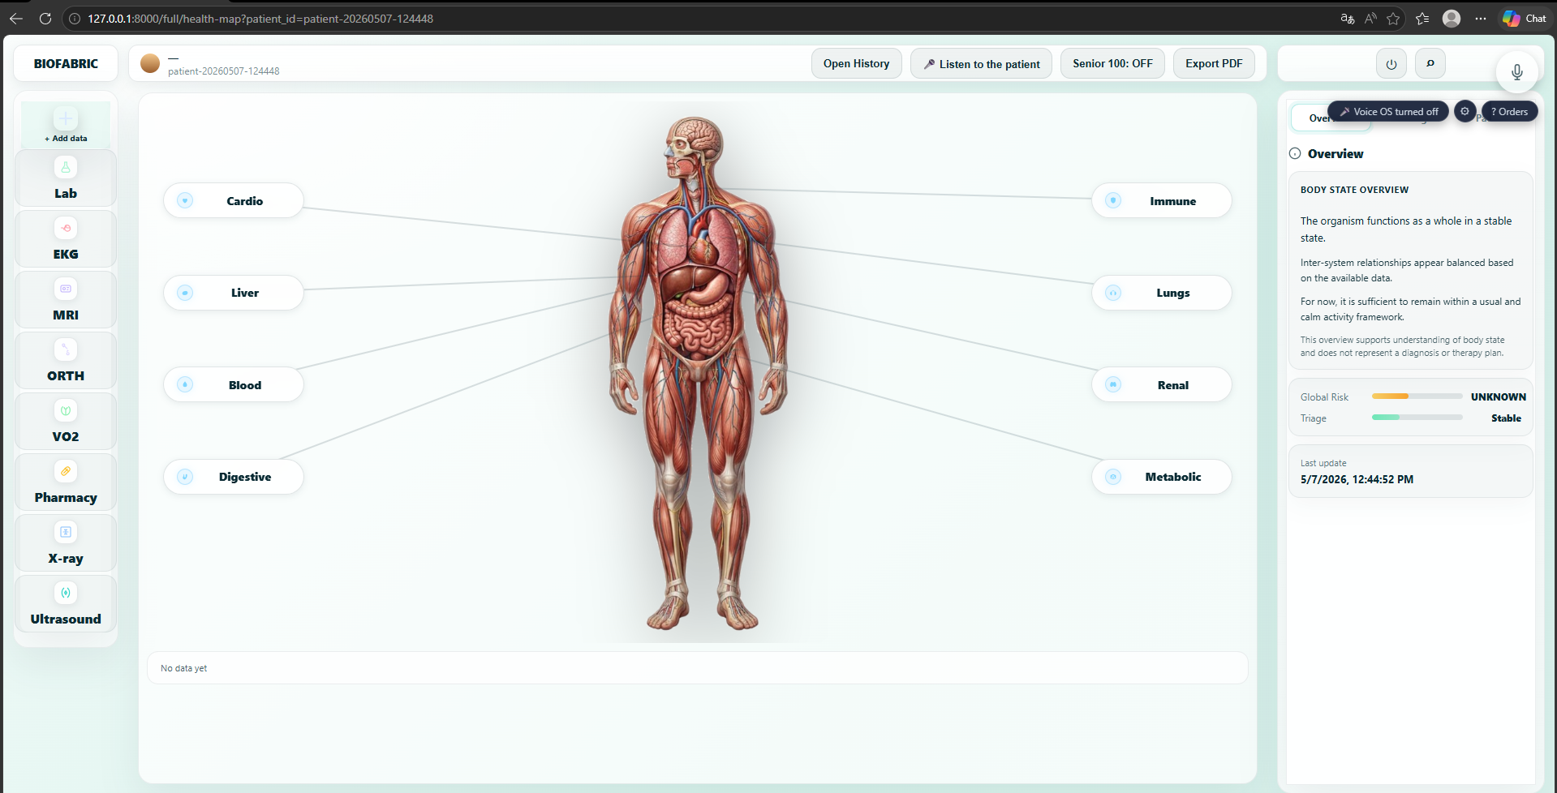Open the X-ray sidebar module
The width and height of the screenshot is (1557, 793).
(66, 543)
